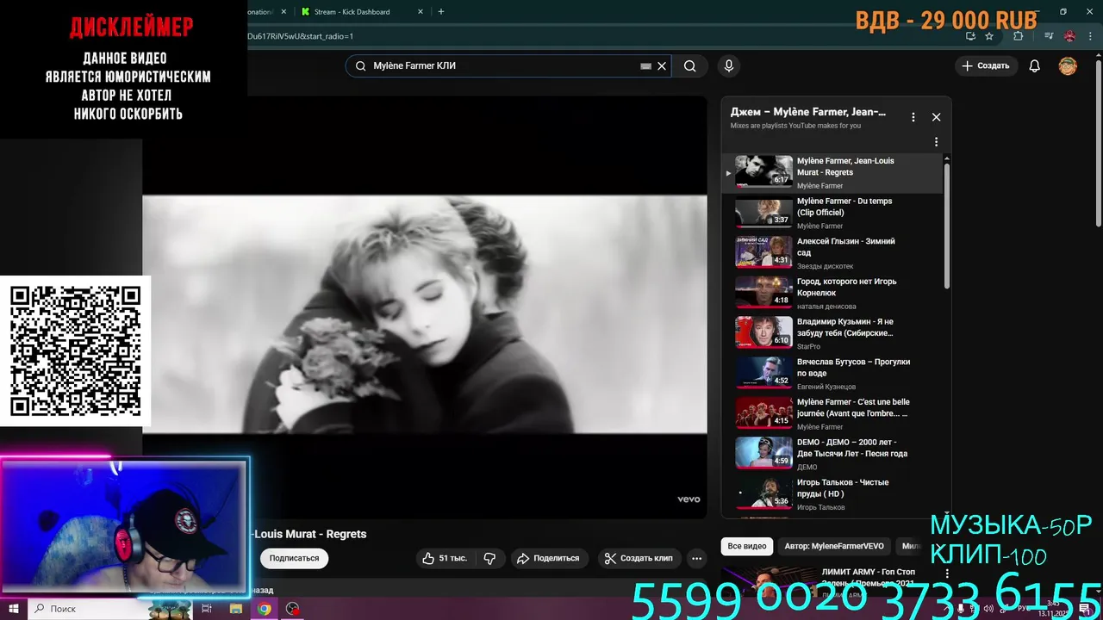Click playlist scrollbar up arrow

(947, 158)
